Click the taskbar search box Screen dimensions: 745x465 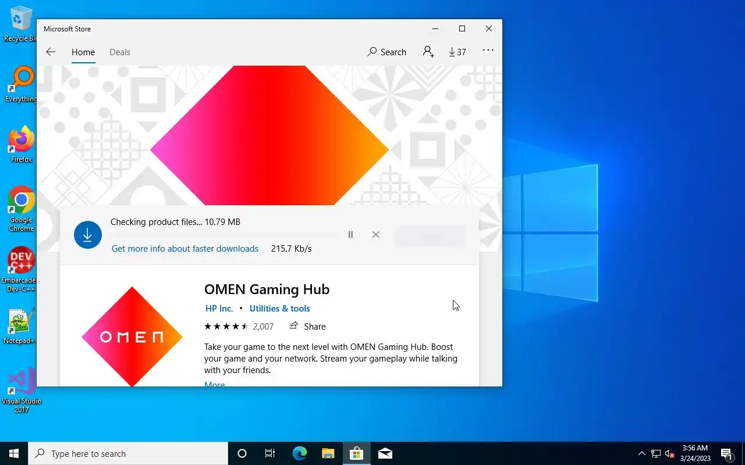pos(128,453)
